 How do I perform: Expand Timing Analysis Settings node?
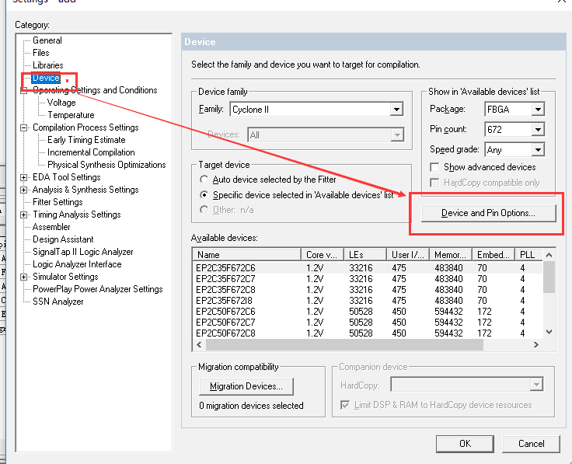click(x=24, y=215)
